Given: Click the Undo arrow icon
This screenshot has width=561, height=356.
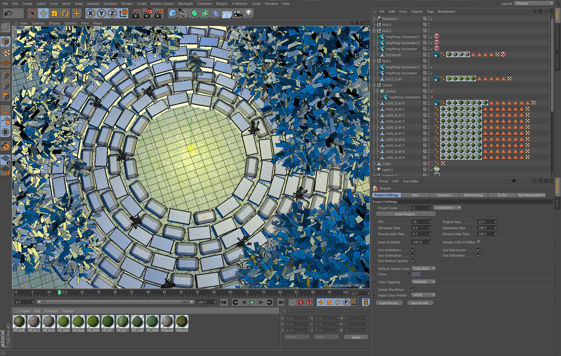Looking at the screenshot, I should point(8,13).
